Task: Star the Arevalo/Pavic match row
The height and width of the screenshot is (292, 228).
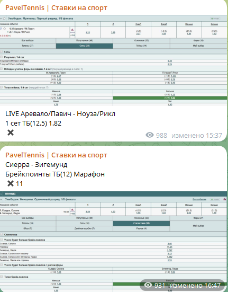Action: click(5, 29)
